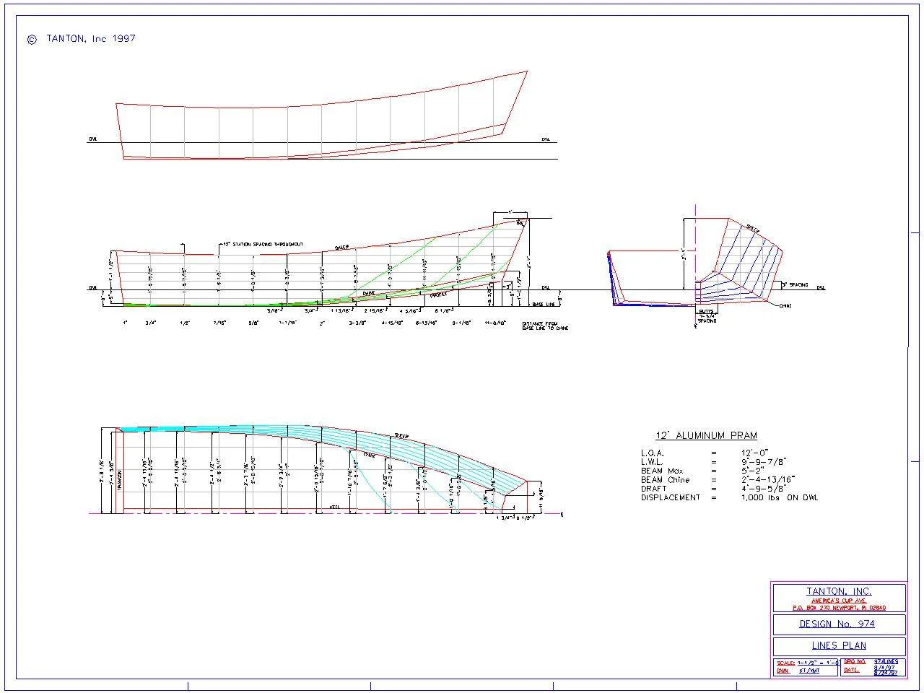
Task: Click the '3-3/8"' chine distance value
Action: point(357,323)
